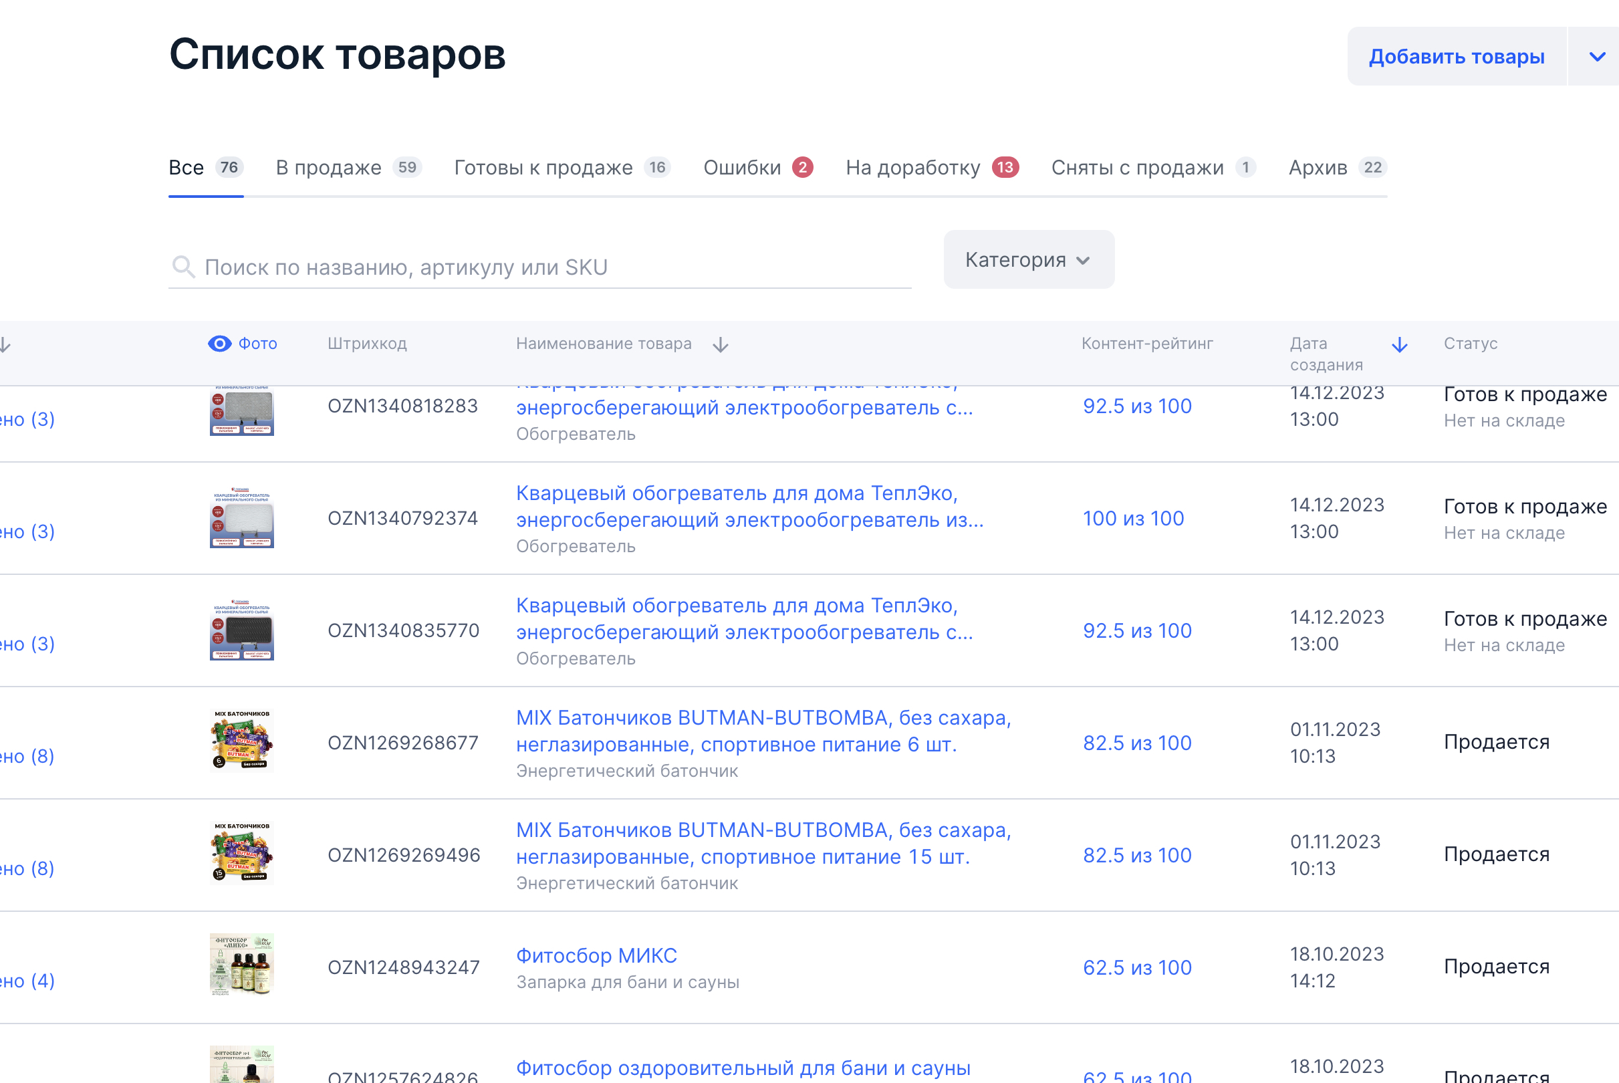The width and height of the screenshot is (1619, 1083).
Task: Toggle the Фото eye visibility icon
Action: [x=219, y=343]
